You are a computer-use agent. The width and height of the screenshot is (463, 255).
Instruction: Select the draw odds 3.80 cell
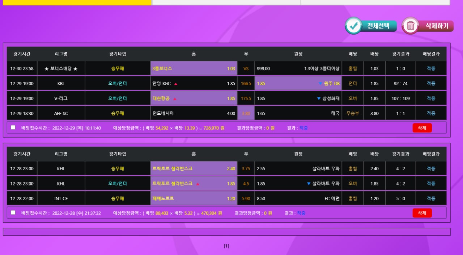click(x=246, y=113)
